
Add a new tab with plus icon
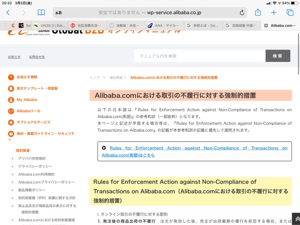click(274, 13)
